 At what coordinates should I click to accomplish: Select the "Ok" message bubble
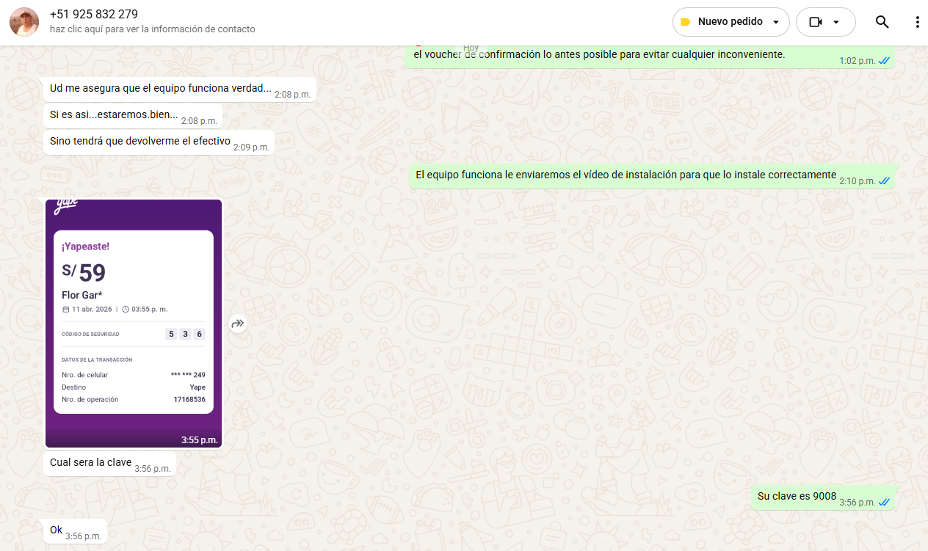pyautogui.click(x=57, y=530)
